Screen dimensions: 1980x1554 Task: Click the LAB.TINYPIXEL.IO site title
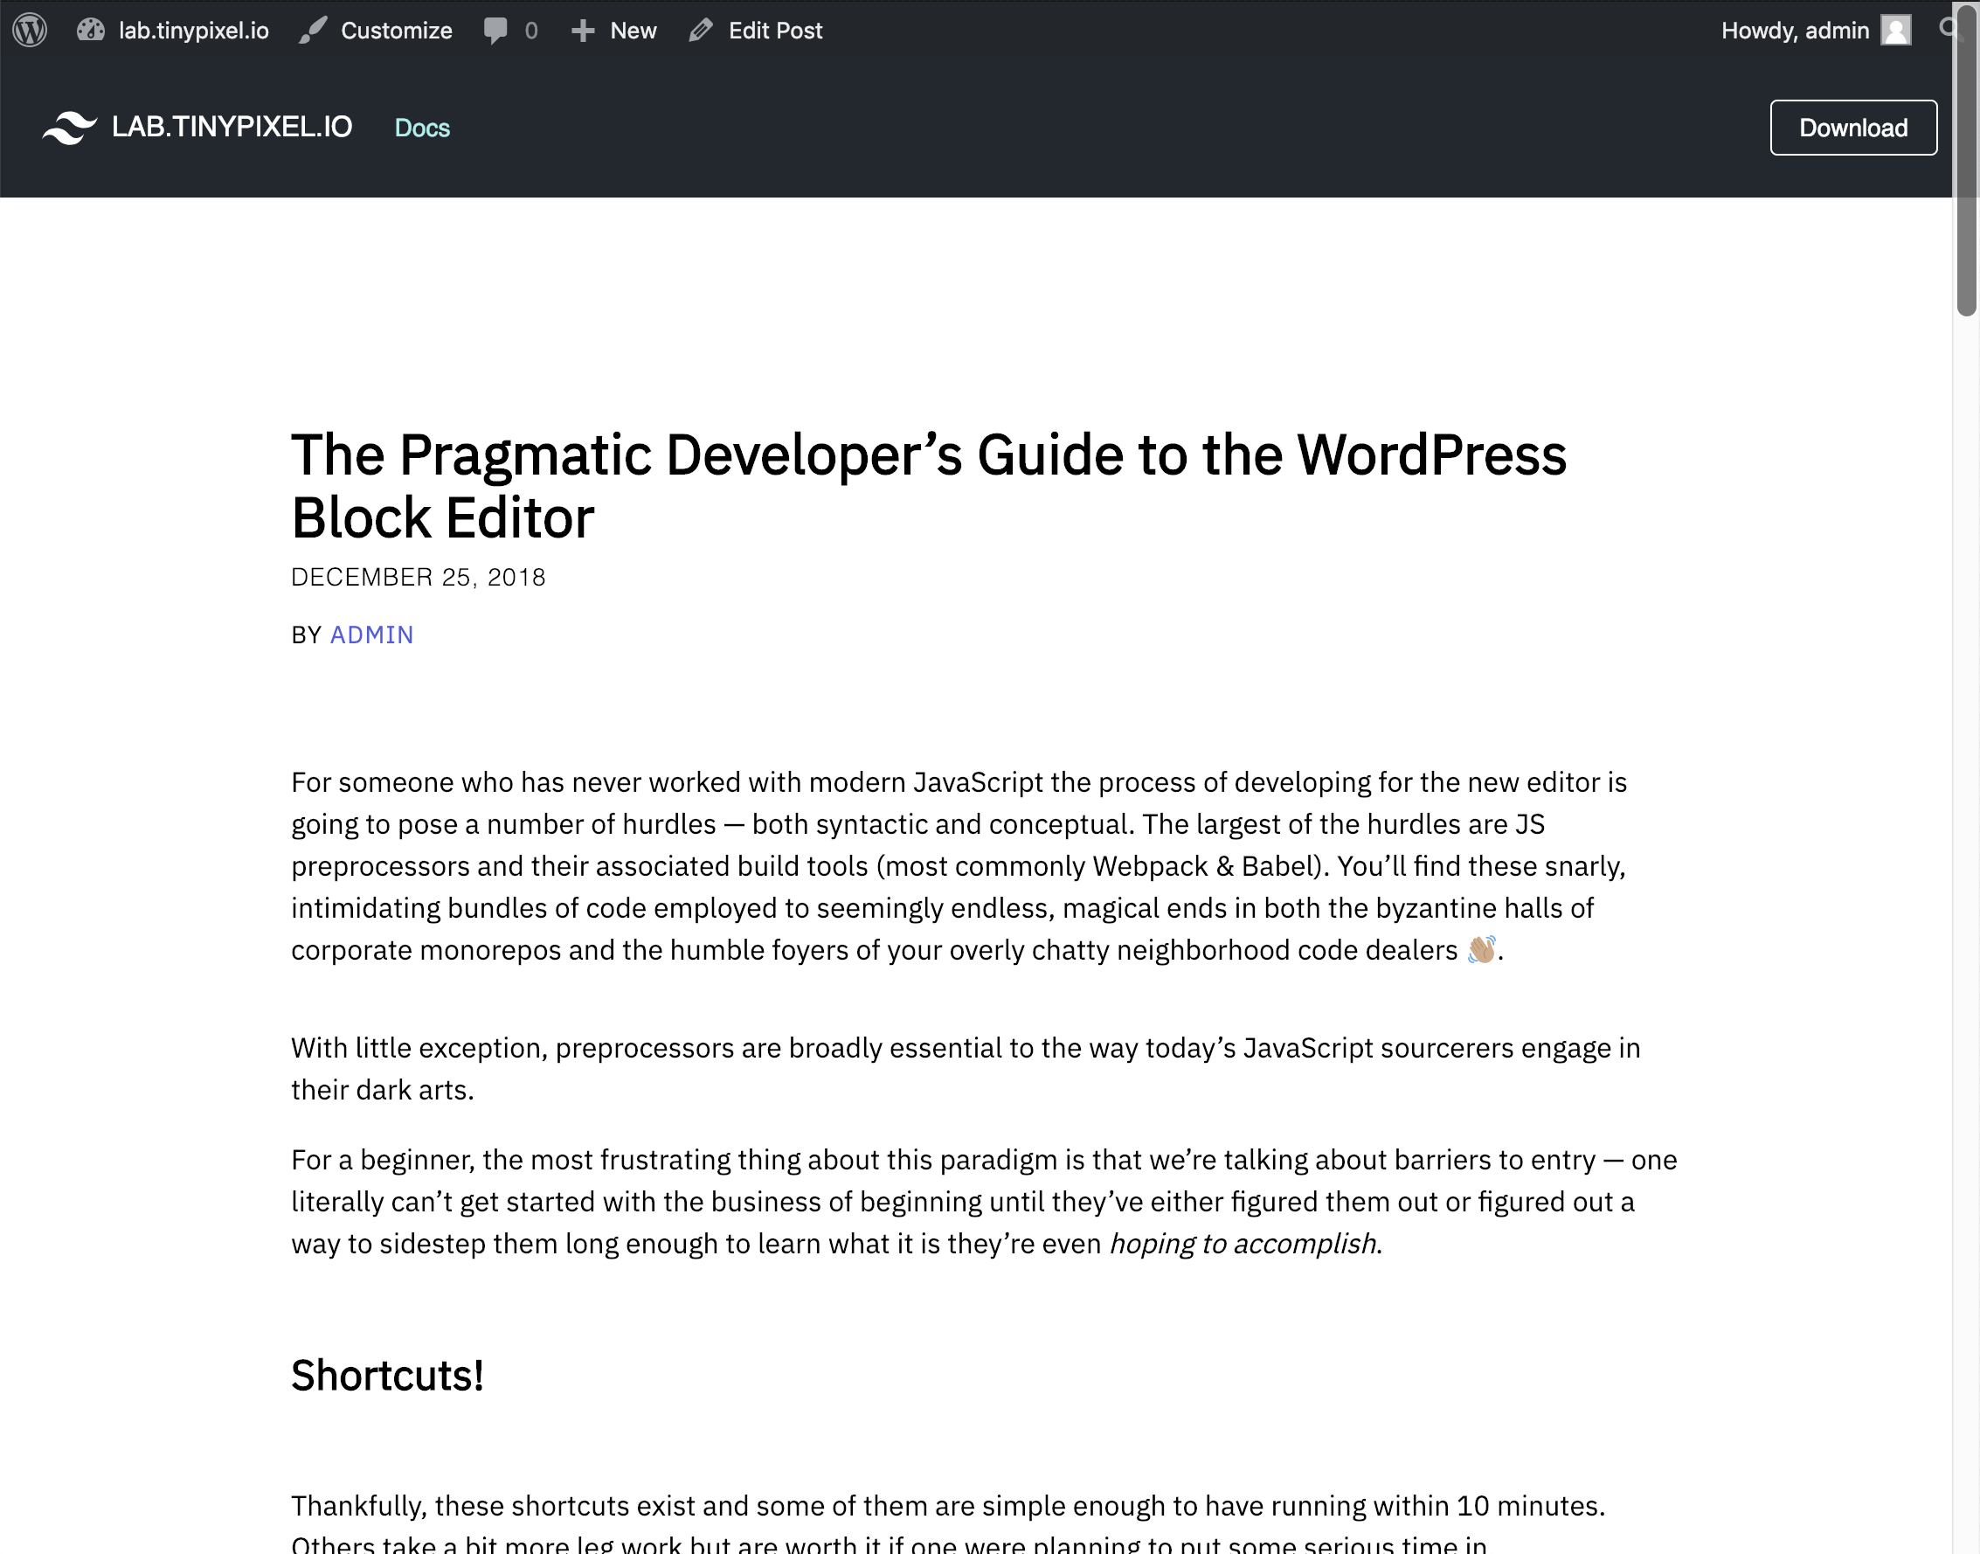pos(231,127)
